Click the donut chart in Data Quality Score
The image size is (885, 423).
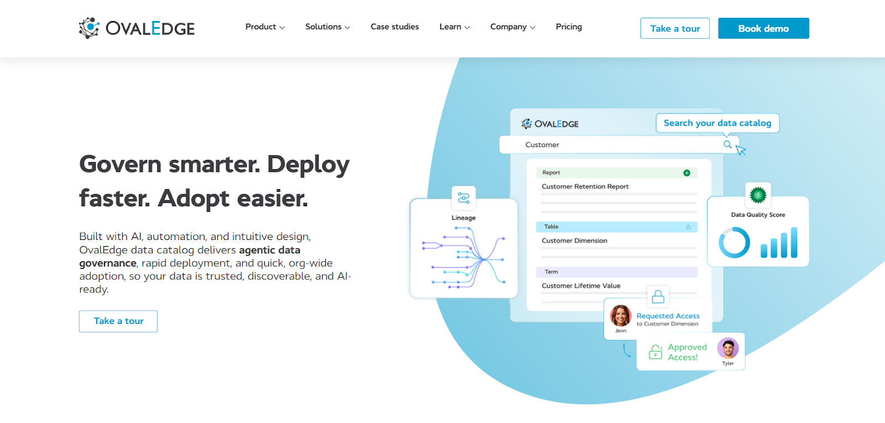(734, 242)
